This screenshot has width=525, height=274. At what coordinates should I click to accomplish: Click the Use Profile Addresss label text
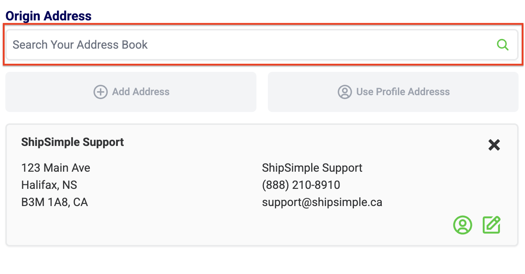click(403, 92)
